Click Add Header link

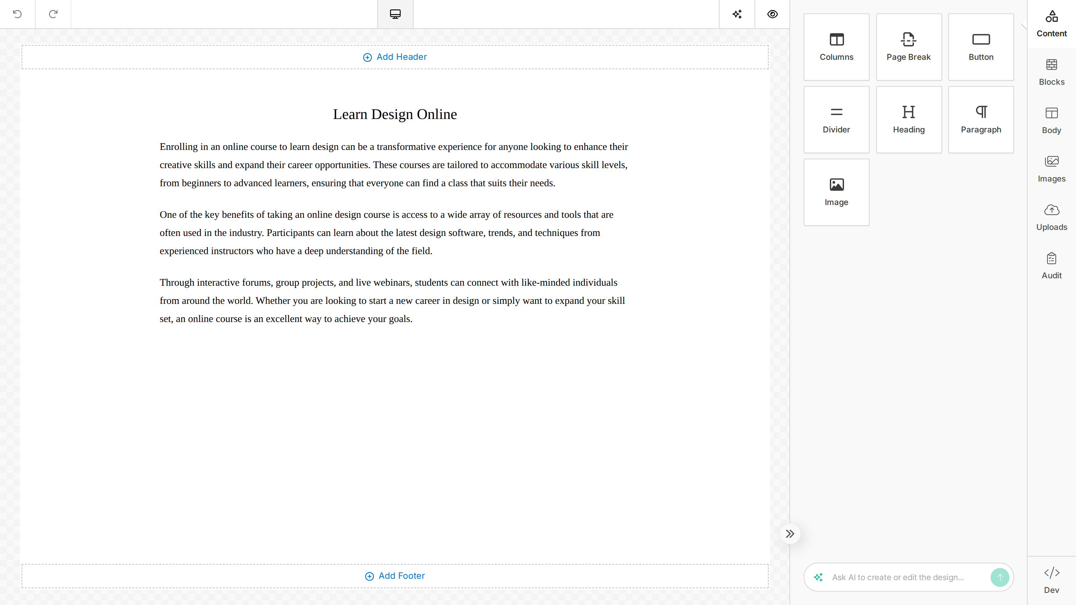coord(395,57)
